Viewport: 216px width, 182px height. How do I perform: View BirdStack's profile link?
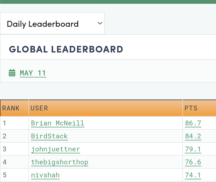point(49,136)
